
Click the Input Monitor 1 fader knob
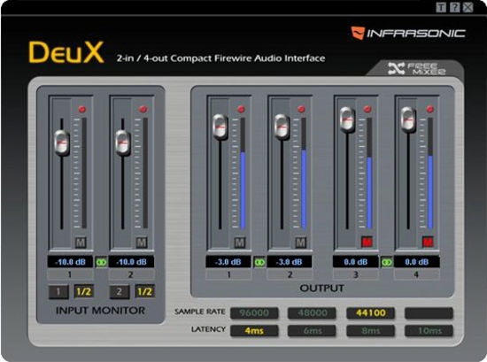[62, 142]
